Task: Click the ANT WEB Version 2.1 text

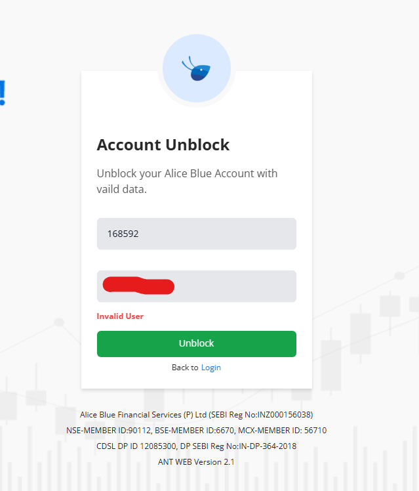Action: [x=196, y=462]
